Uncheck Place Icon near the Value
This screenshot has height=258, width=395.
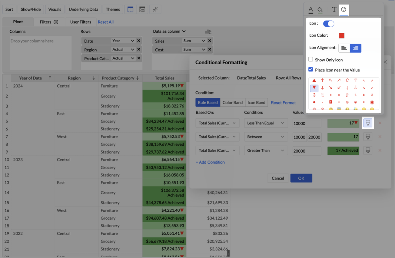tap(310, 70)
